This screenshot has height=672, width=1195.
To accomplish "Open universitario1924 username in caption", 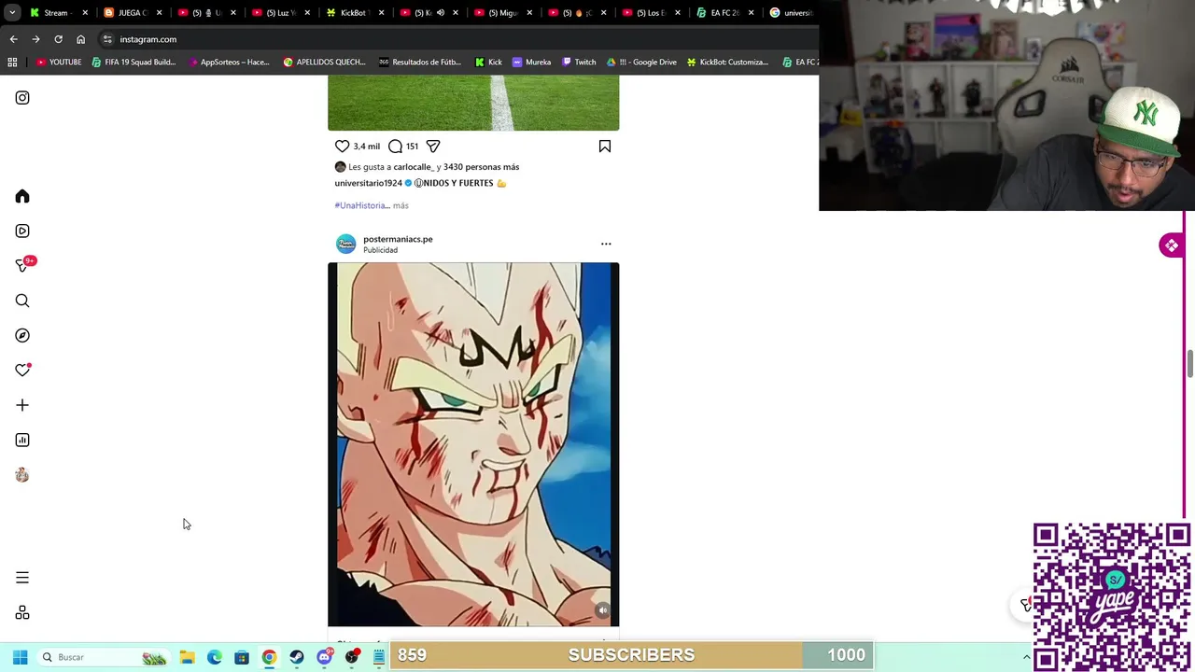I will click(x=368, y=183).
